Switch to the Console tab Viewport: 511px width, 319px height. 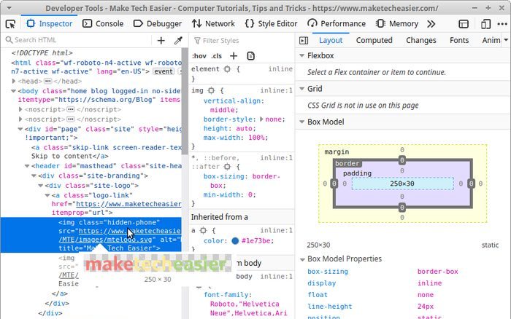103,24
